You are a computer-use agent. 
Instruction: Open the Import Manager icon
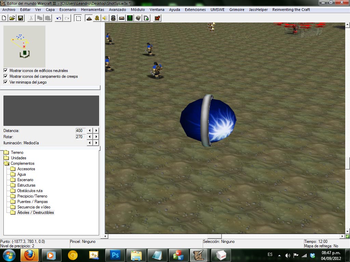(x=146, y=18)
